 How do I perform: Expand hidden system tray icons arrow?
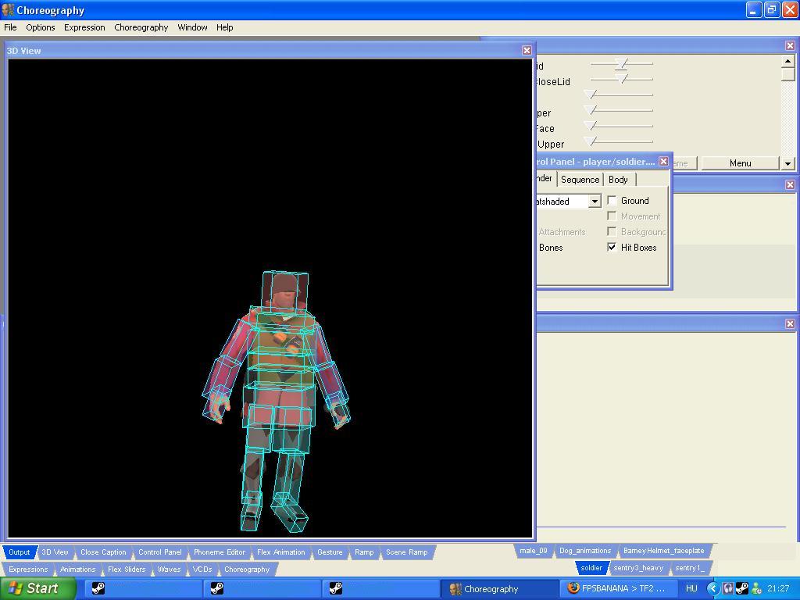pyautogui.click(x=712, y=588)
